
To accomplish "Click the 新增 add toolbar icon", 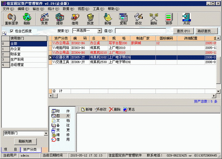I will point(108,19).
